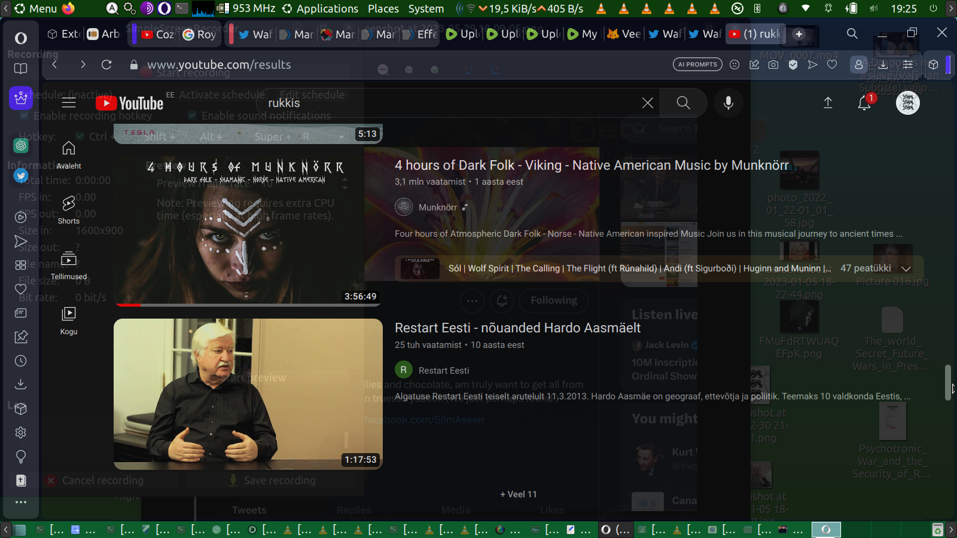This screenshot has width=957, height=538.
Task: Open Munknörr channel link
Action: [x=438, y=207]
